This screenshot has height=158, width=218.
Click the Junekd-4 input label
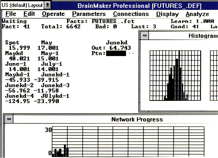(x=19, y=96)
